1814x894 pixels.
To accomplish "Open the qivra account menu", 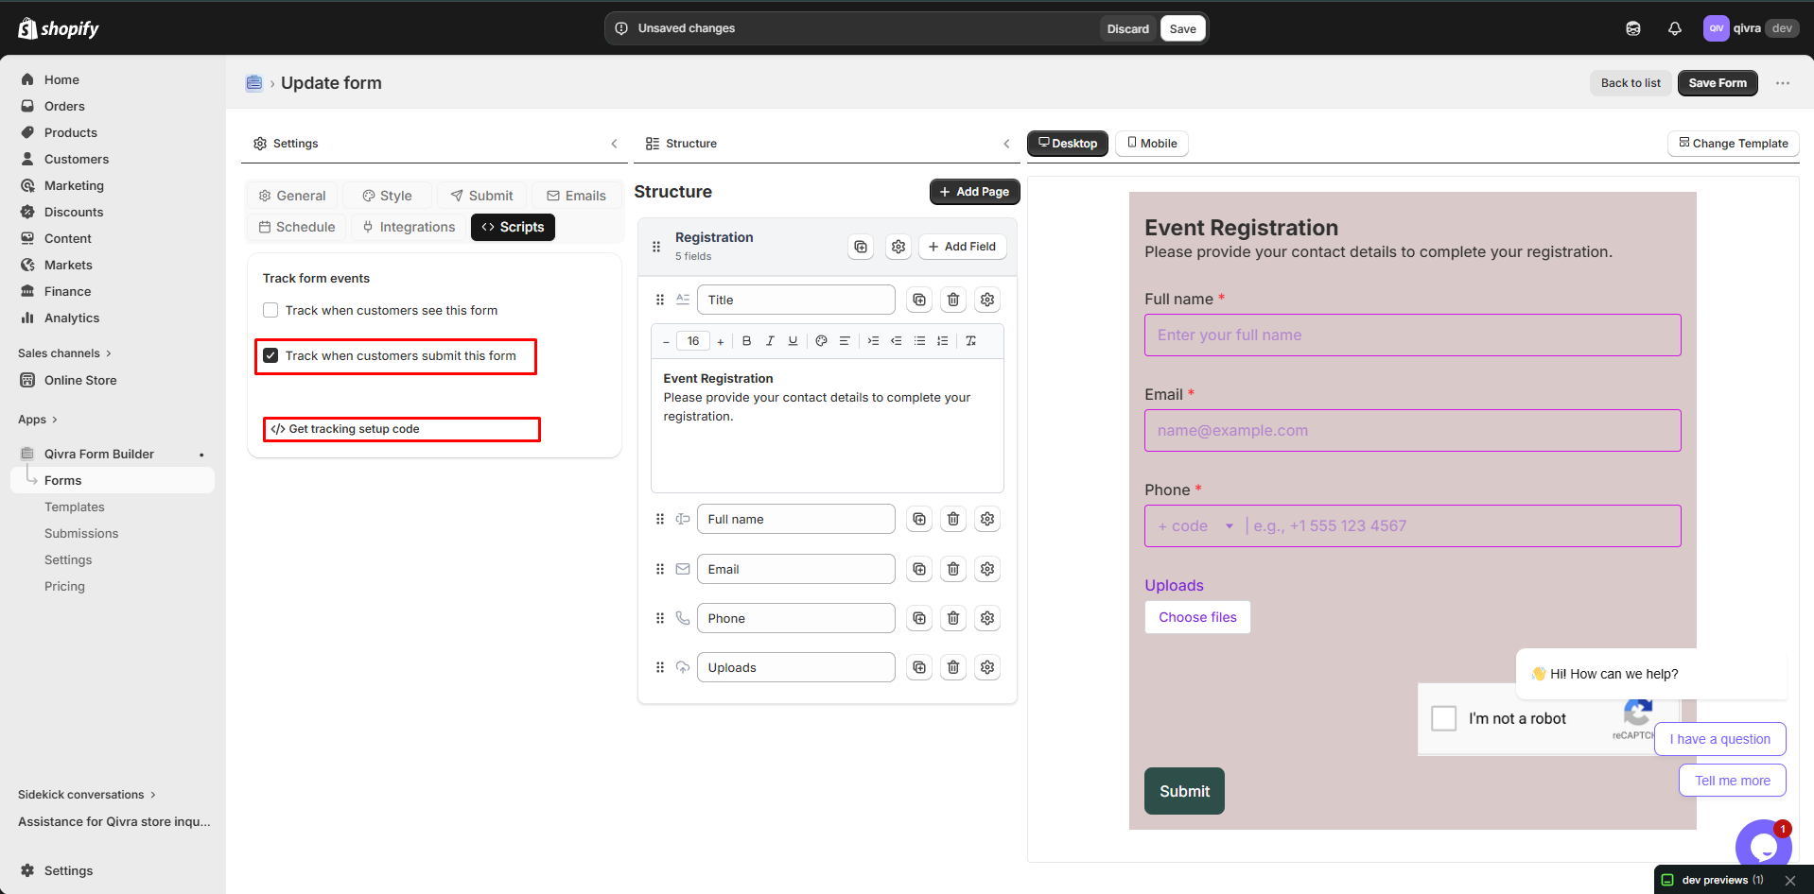I will (1751, 28).
